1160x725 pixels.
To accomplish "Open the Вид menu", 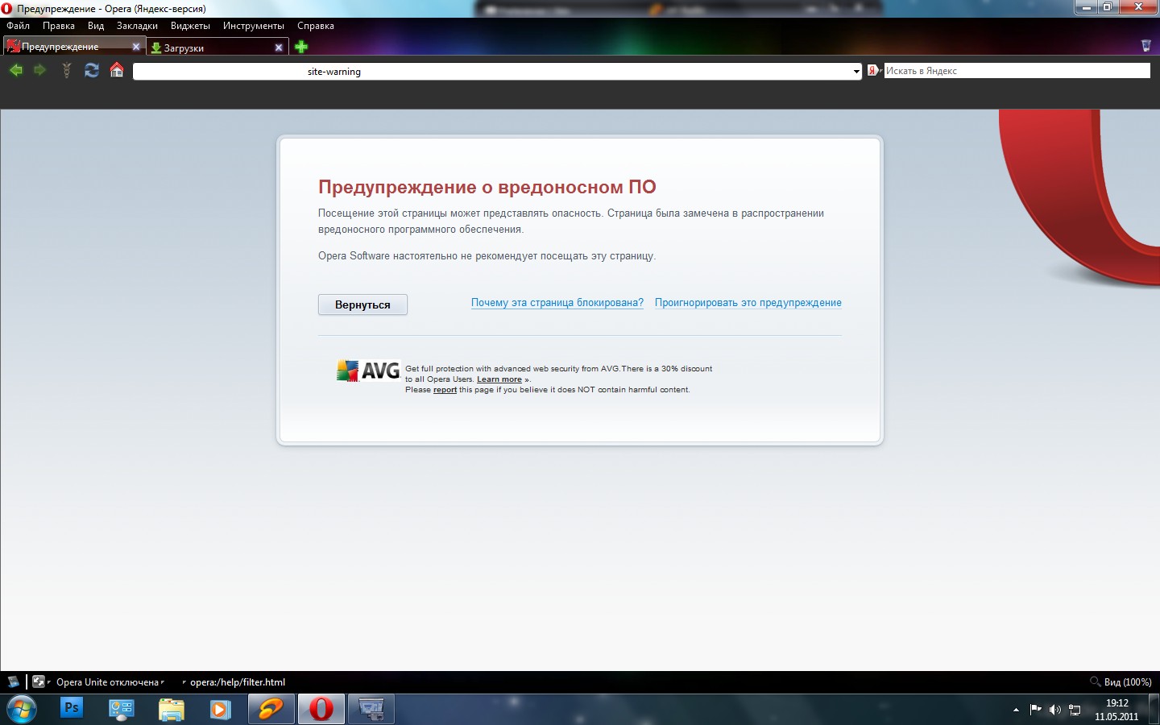I will click(96, 26).
